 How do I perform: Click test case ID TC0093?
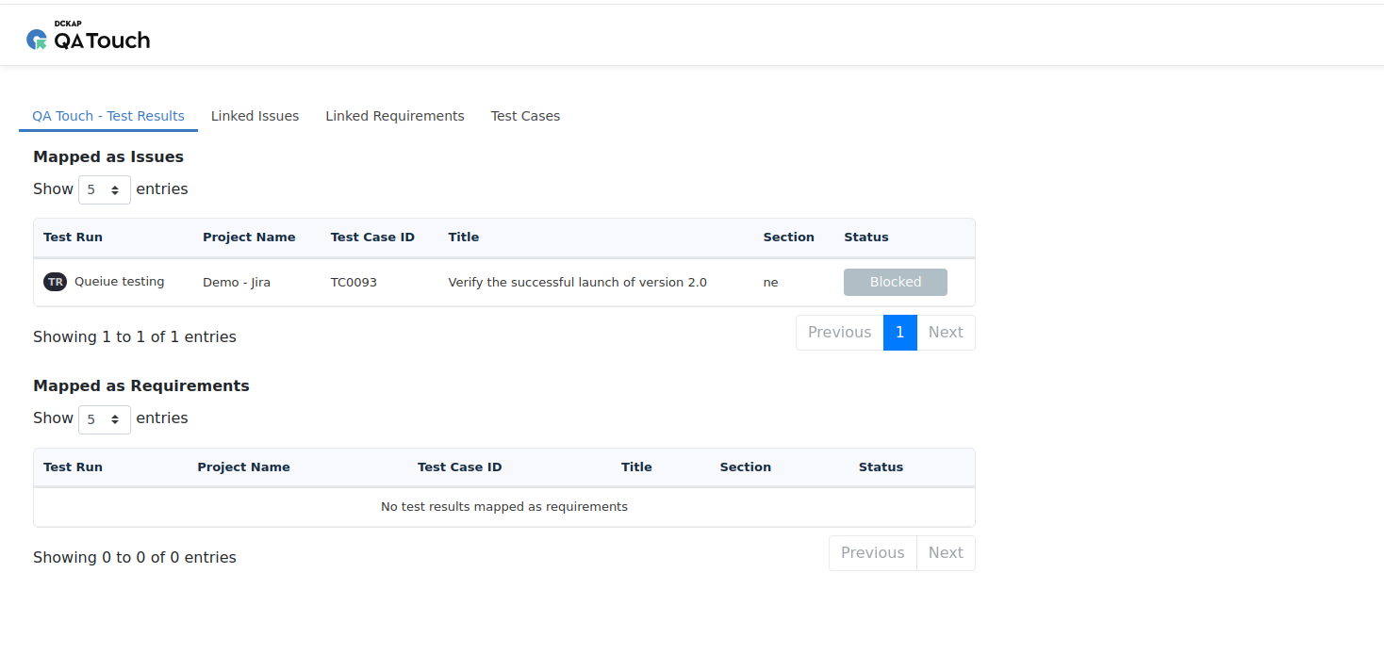click(x=354, y=283)
